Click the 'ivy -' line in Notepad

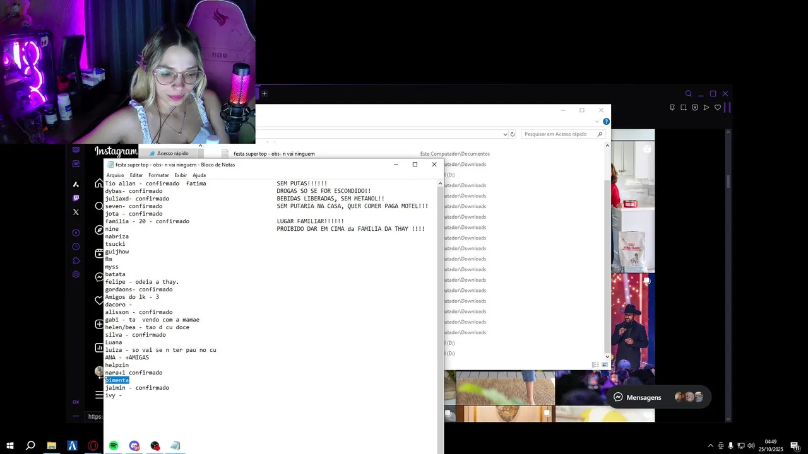[x=114, y=395]
